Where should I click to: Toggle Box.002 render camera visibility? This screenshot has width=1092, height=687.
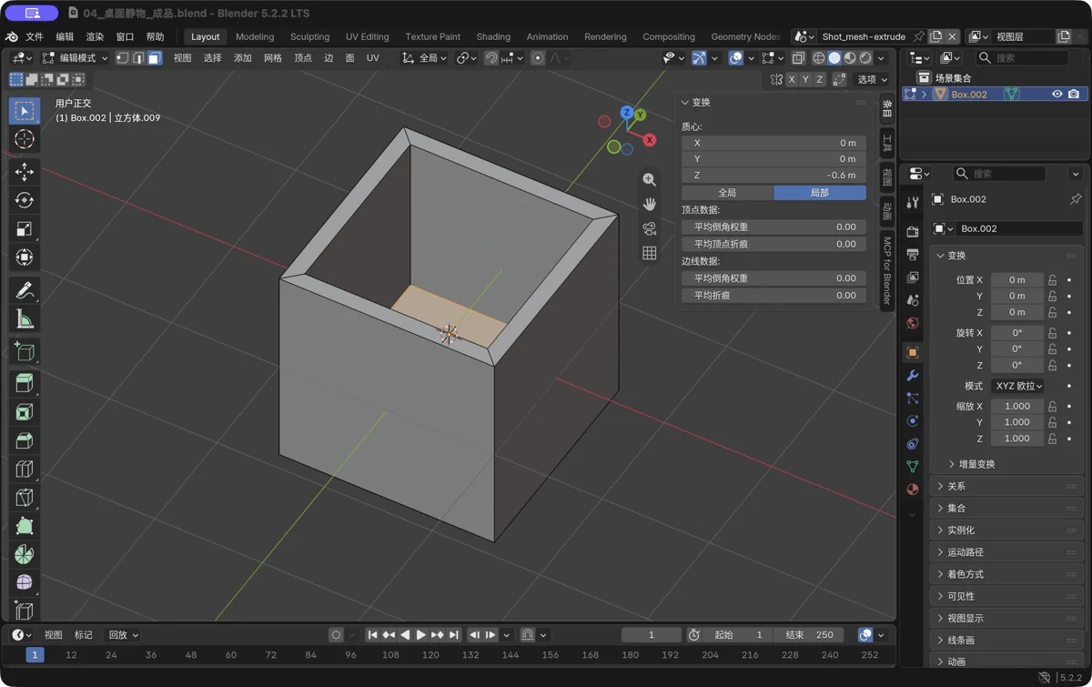pos(1074,95)
